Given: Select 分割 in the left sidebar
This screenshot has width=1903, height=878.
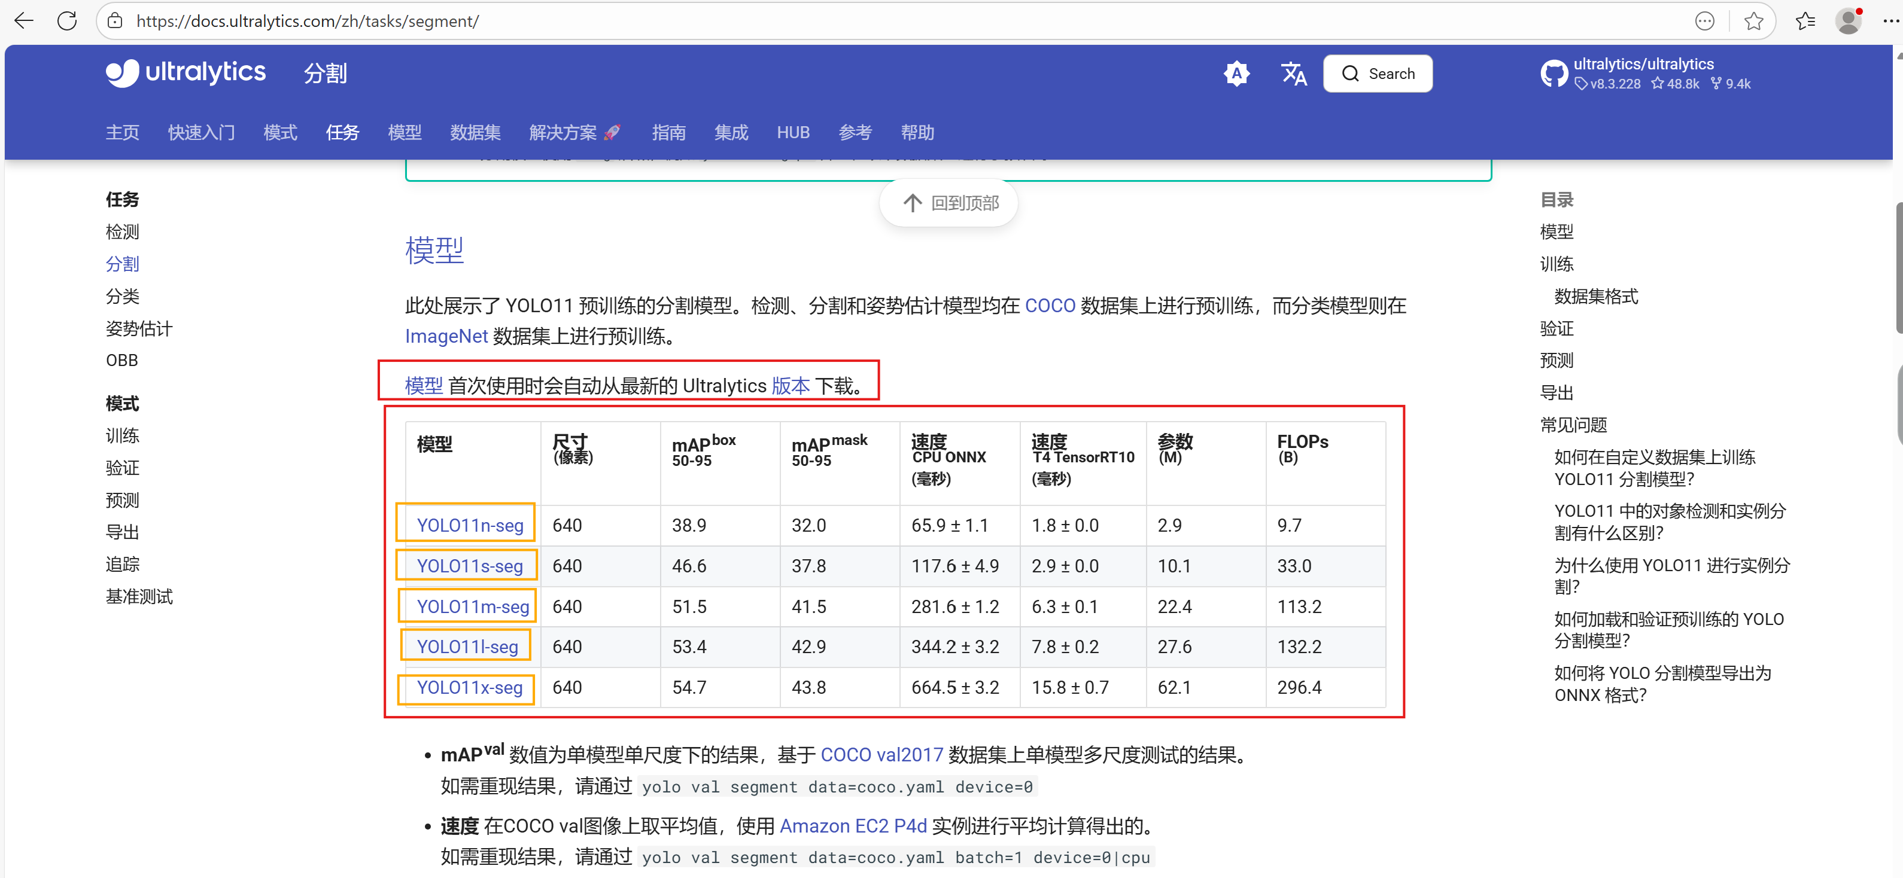Looking at the screenshot, I should (x=122, y=264).
